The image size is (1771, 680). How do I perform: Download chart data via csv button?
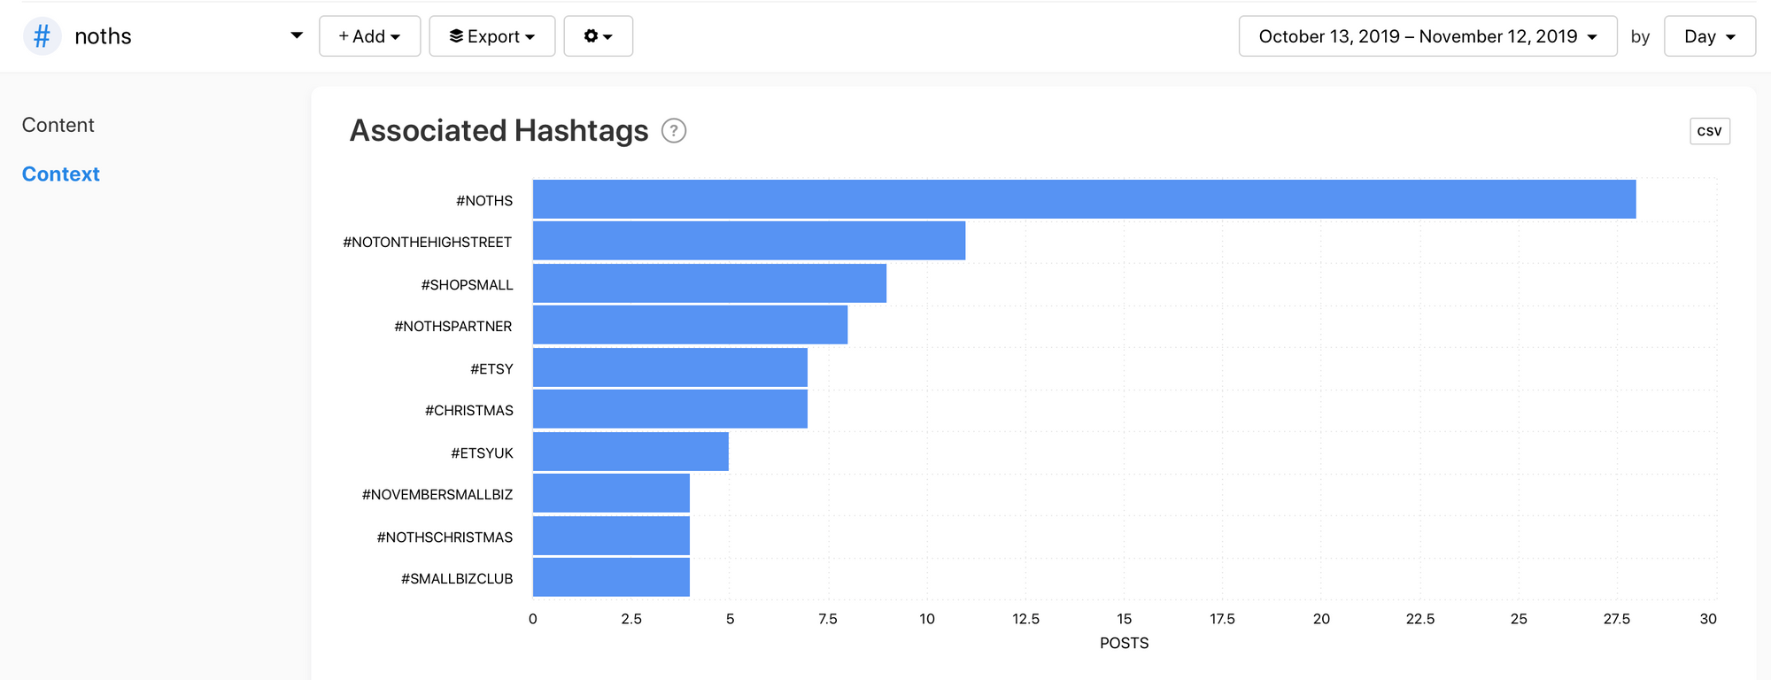(1709, 131)
